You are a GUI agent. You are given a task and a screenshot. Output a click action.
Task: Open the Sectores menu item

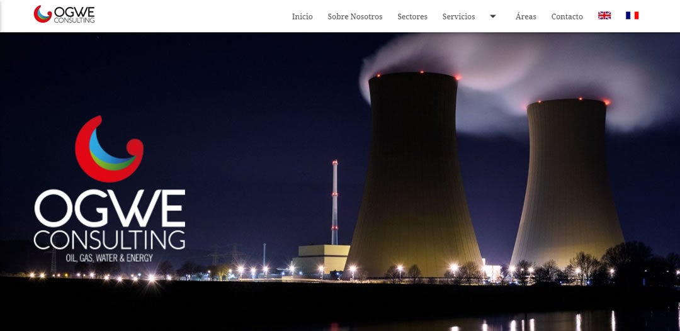[x=412, y=16]
